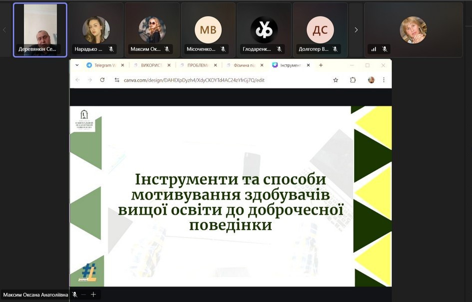Click the university logo on slide
This screenshot has width=472, height=302.
click(84, 120)
